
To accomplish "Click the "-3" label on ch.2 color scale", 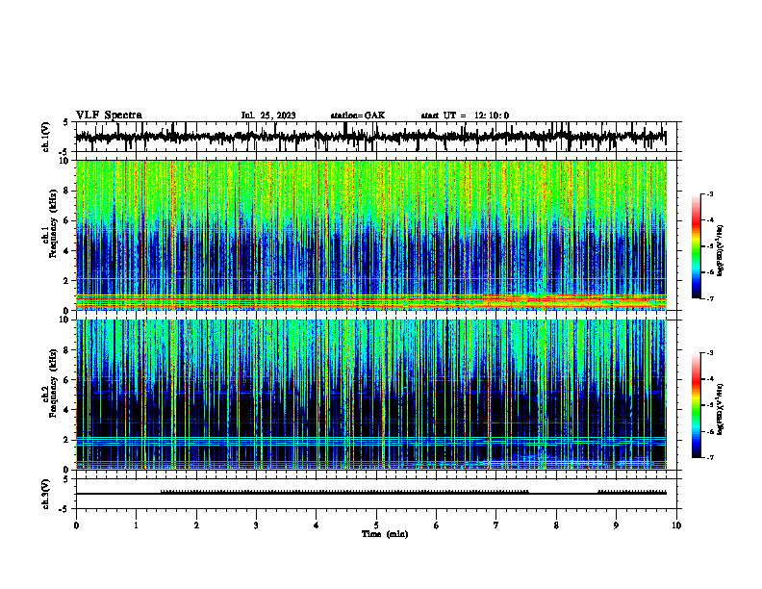I will 710,353.
